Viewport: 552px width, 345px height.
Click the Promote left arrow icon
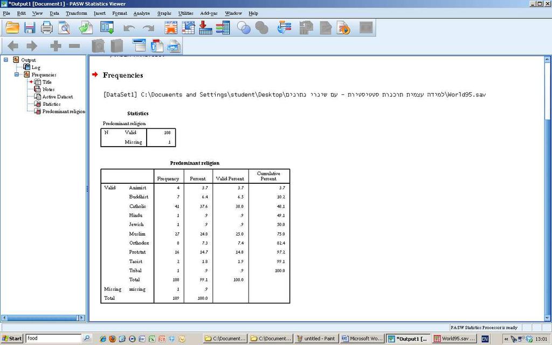13,46
